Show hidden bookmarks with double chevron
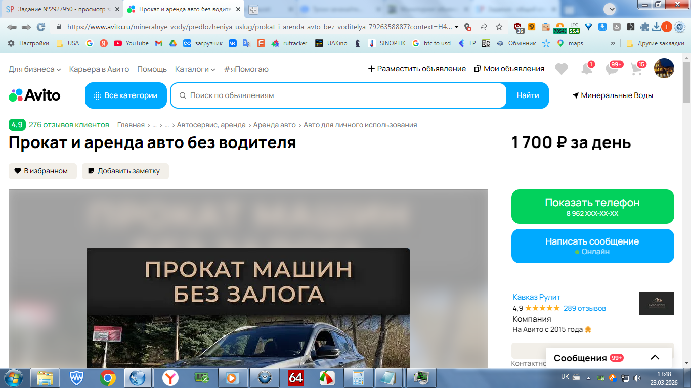The image size is (691, 388). coord(613,43)
